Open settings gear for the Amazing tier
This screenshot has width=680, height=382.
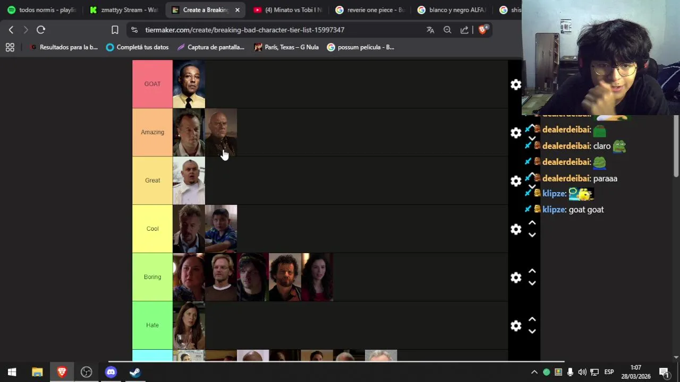coord(516,133)
